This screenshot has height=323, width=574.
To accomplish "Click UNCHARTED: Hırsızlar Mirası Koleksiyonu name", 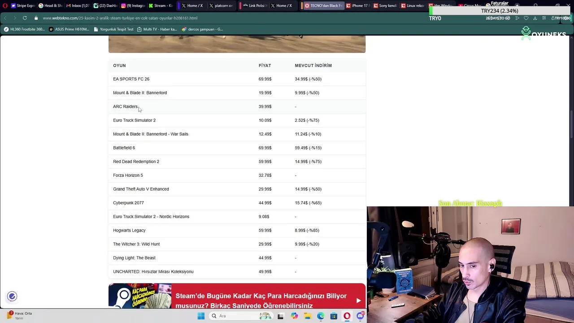I will [153, 271].
